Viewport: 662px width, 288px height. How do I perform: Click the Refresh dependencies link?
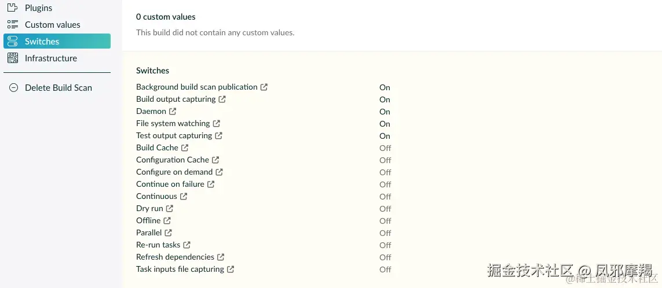pyautogui.click(x=175, y=257)
